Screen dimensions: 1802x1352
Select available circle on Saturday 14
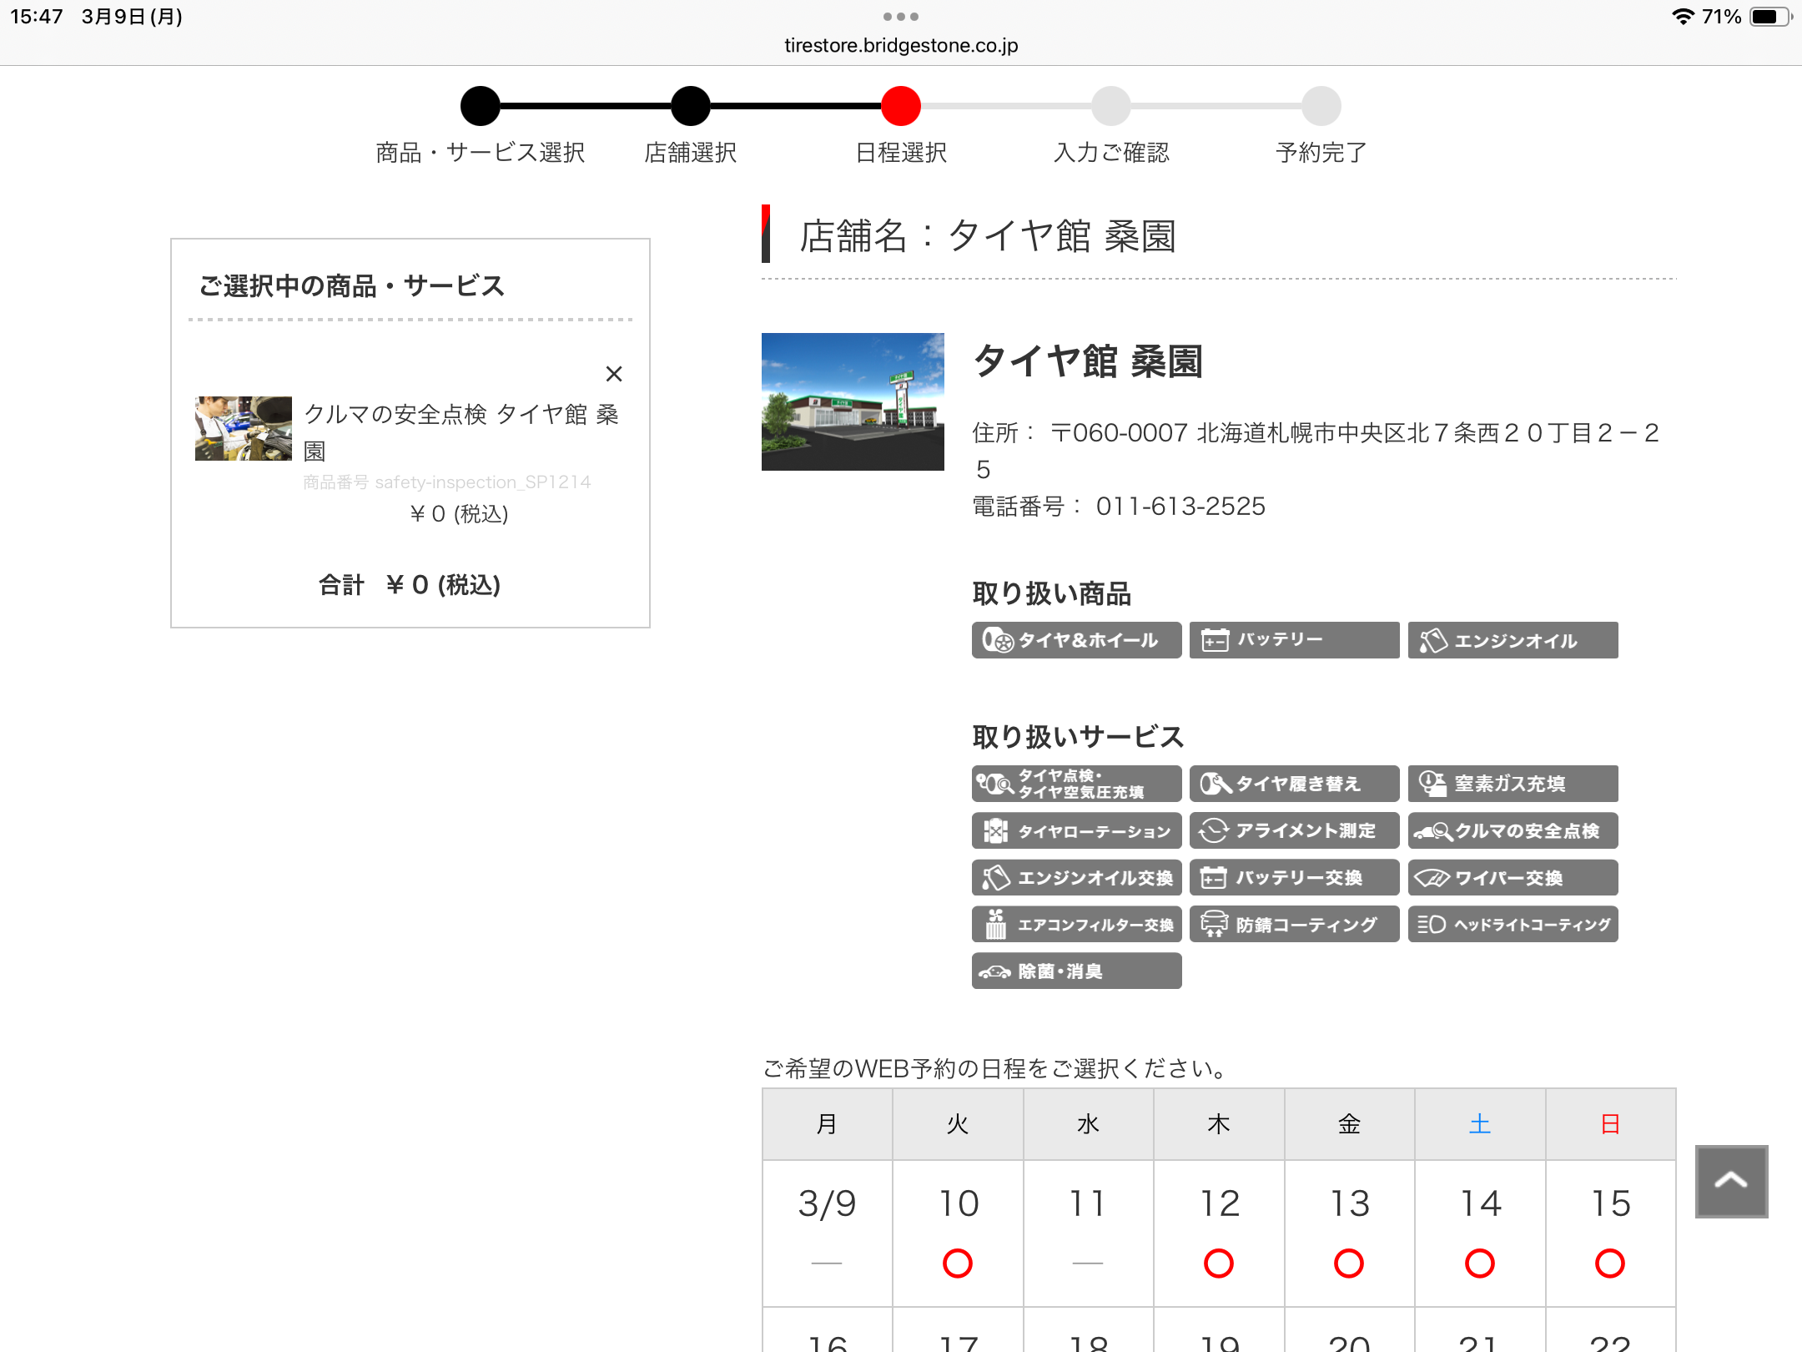(x=1479, y=1263)
